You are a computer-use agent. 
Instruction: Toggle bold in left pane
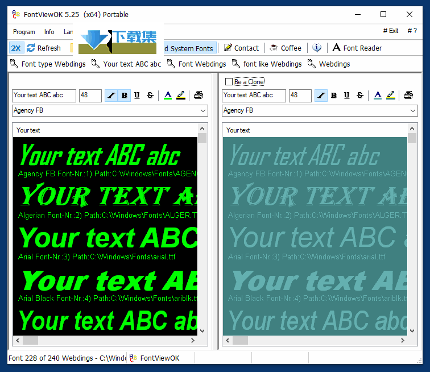[124, 96]
